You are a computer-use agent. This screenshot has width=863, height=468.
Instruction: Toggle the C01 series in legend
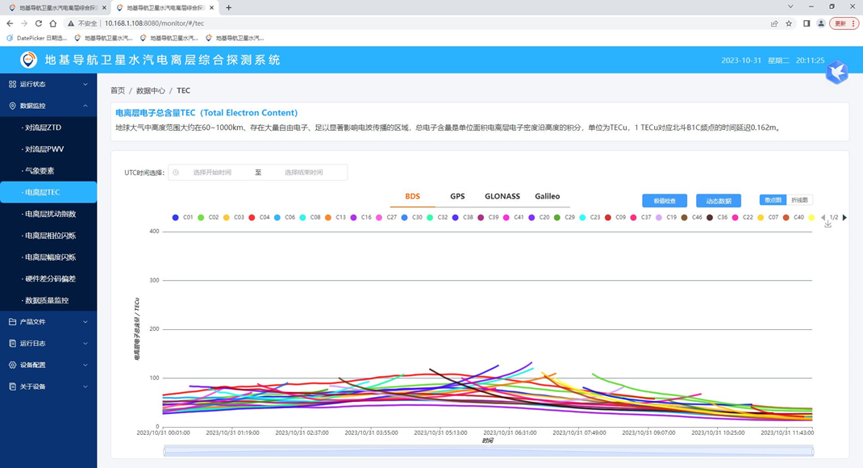[x=182, y=218]
